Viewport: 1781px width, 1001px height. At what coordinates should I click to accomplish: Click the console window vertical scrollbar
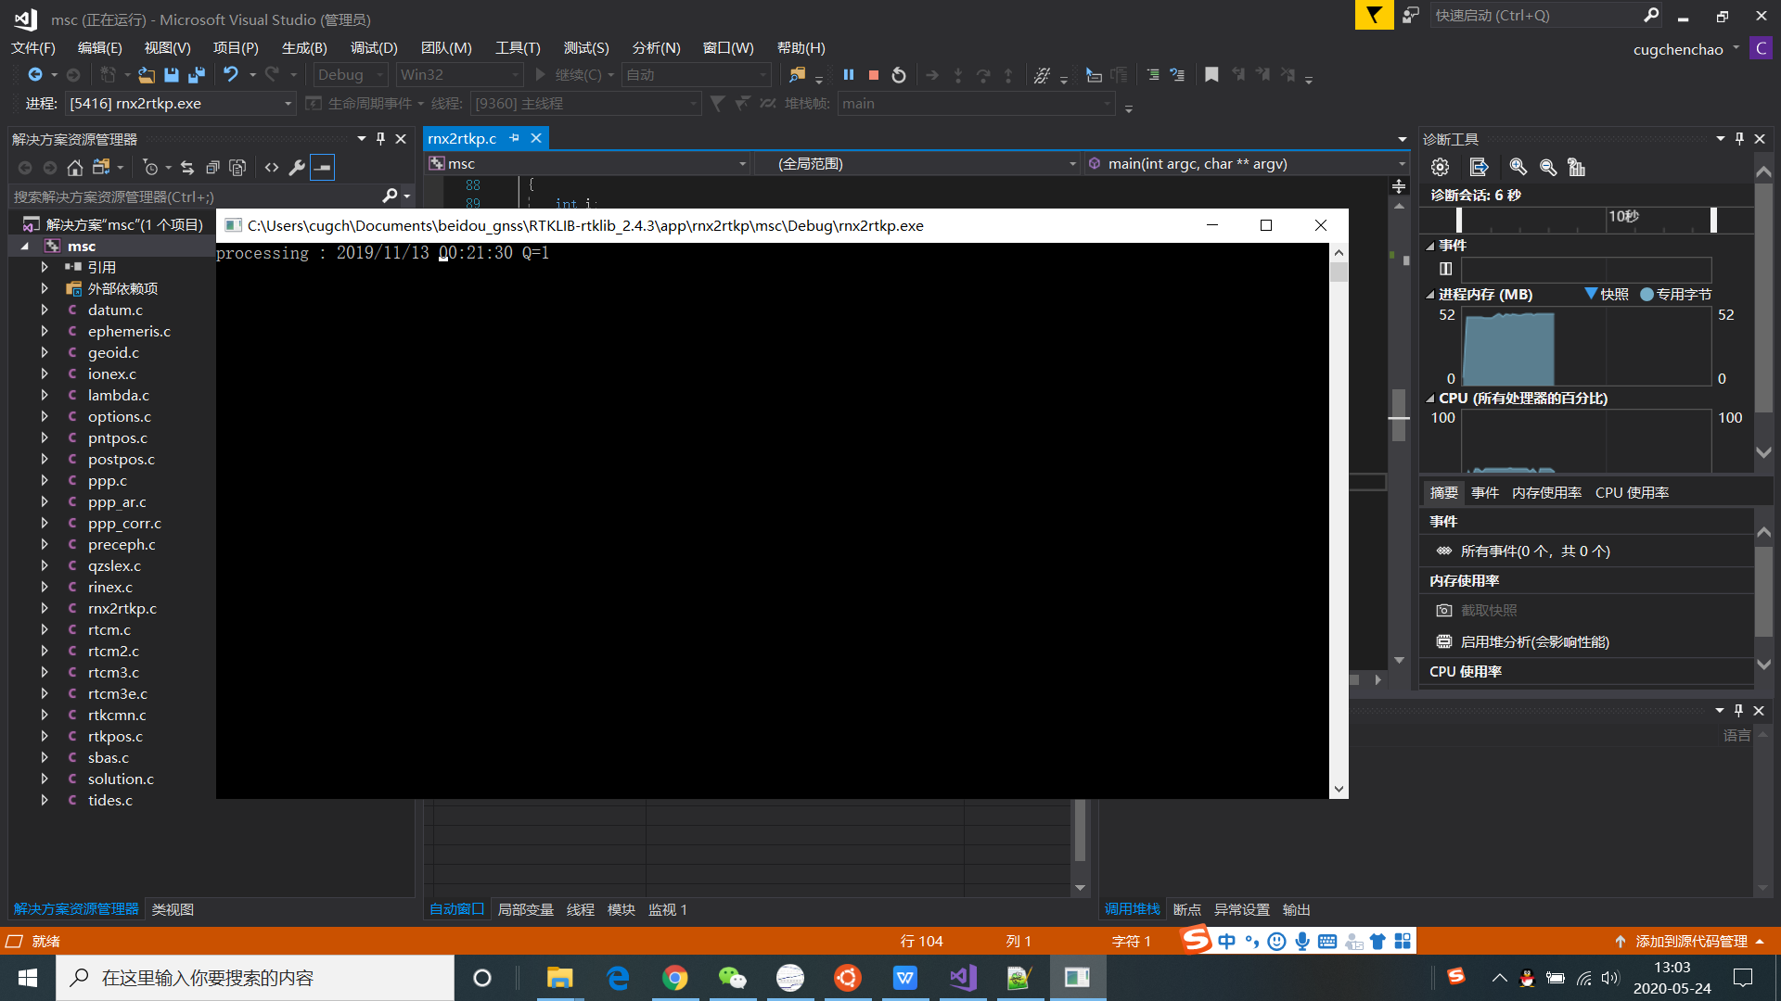1339,521
